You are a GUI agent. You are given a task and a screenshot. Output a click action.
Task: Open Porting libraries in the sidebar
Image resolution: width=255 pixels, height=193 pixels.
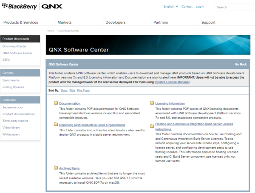tap(13, 87)
